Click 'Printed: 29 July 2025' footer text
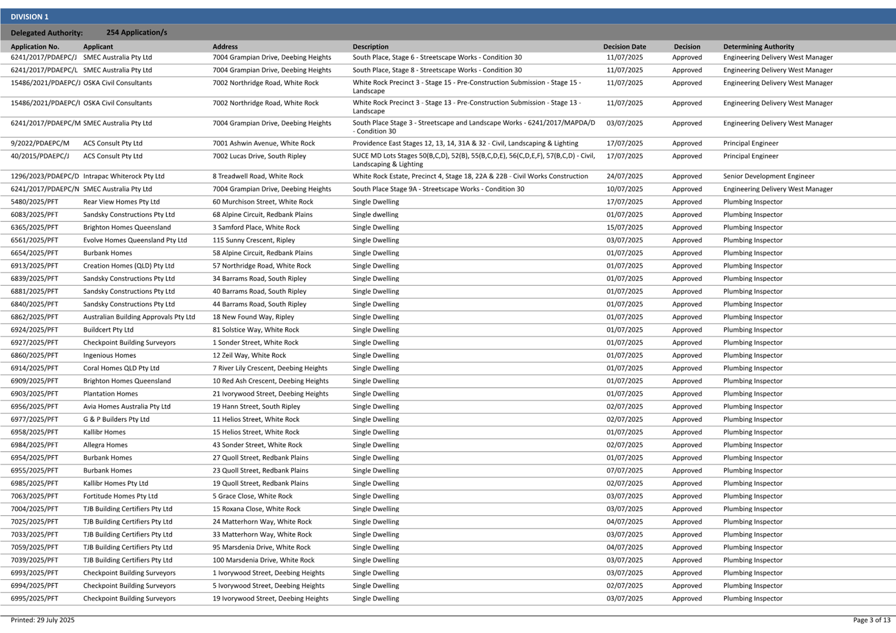This screenshot has width=896, height=633. [42, 620]
